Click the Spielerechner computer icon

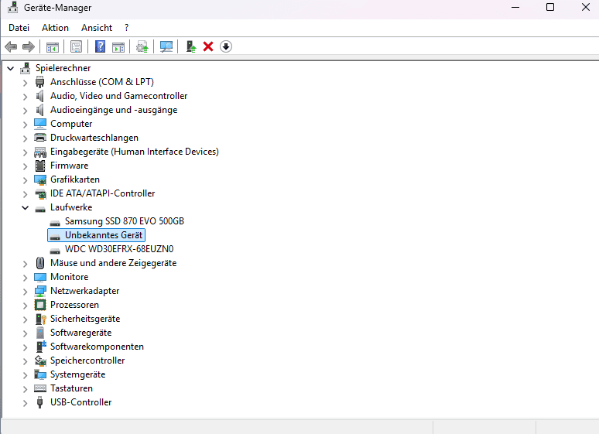tap(26, 68)
